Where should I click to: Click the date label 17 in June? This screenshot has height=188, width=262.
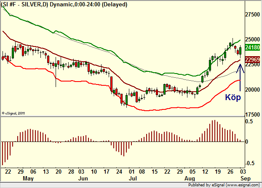pyautogui.click(x=107, y=172)
